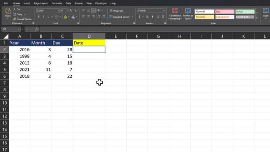Select all cells using the corner triangle
Viewport: 270px width, 152px height.
(6, 36)
